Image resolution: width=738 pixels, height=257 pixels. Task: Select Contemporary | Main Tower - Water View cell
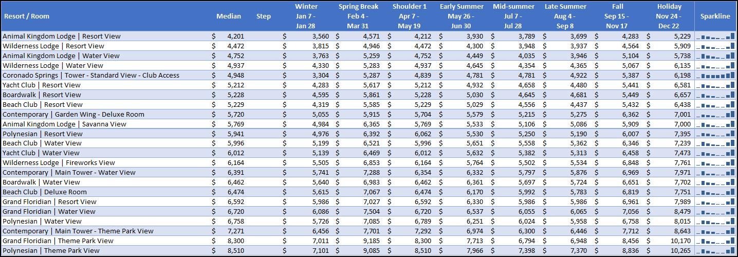[69, 172]
